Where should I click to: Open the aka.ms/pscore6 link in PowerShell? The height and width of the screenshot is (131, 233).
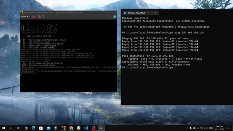[193, 27]
